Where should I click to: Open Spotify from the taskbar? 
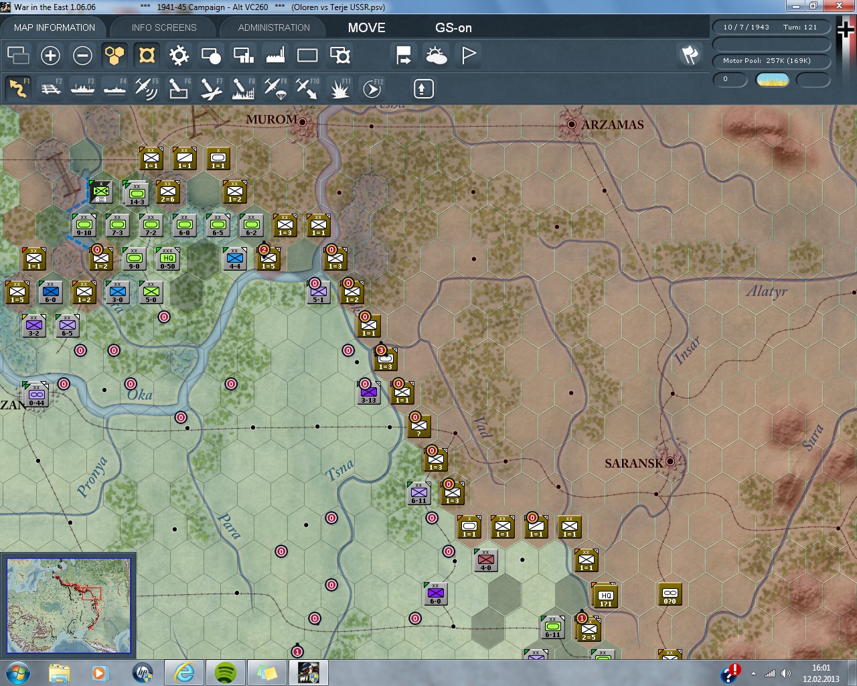click(226, 673)
